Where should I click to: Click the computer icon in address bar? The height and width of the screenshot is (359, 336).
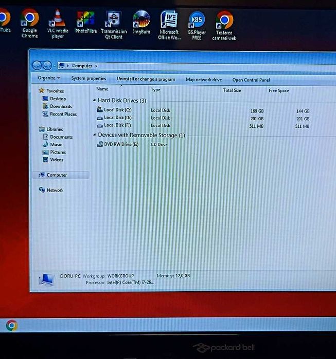click(x=61, y=66)
